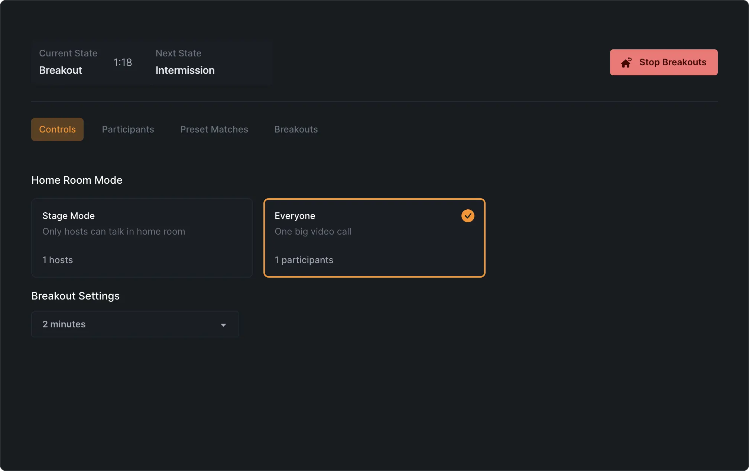Select the Everyone mode title

pyautogui.click(x=295, y=216)
